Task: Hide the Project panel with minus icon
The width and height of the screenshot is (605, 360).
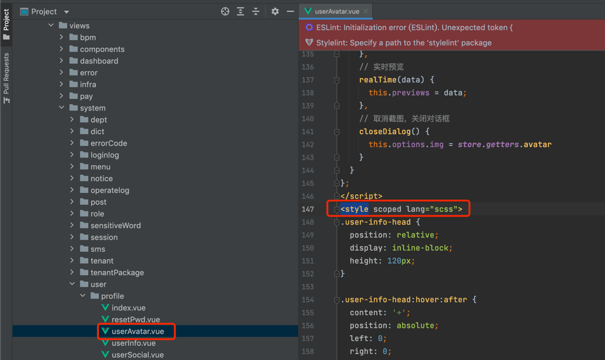Action: click(x=290, y=11)
